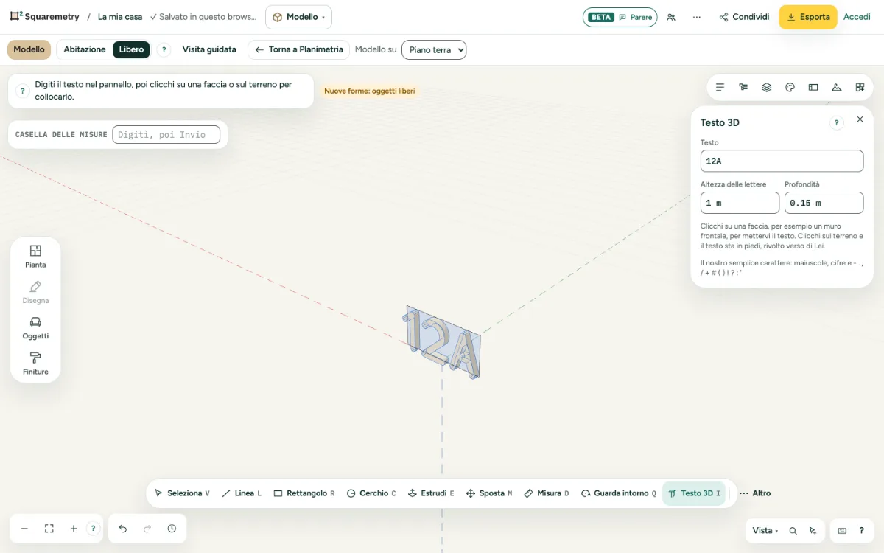The height and width of the screenshot is (553, 884).
Task: Switch to Abitazione mode
Action: [85, 49]
